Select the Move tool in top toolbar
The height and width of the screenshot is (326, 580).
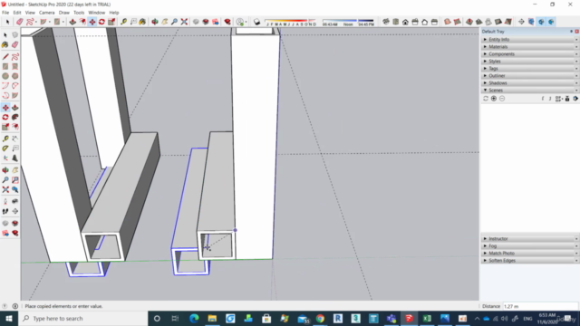click(92, 22)
